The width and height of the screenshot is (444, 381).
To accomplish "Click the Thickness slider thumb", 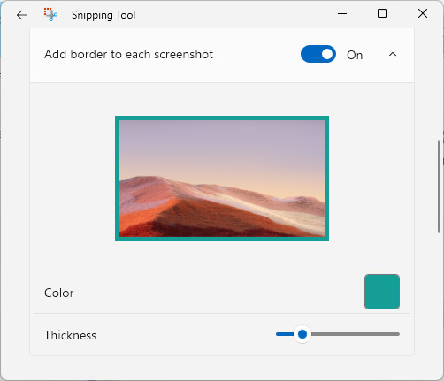I will (302, 334).
